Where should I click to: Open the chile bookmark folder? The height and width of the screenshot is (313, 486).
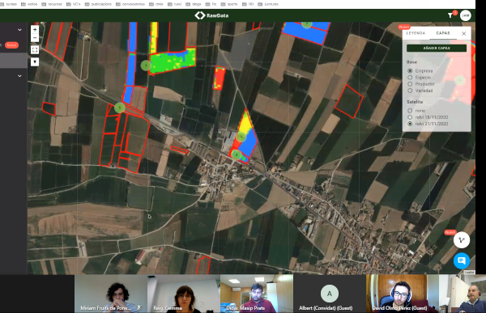pos(156,4)
